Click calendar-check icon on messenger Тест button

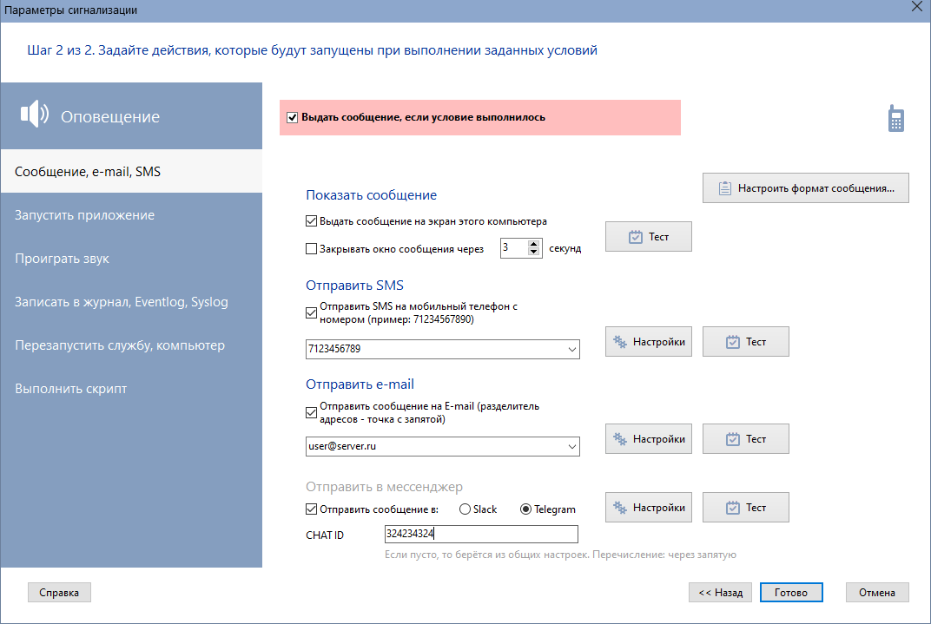733,508
